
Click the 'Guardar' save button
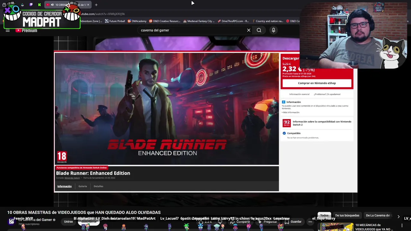(293, 222)
